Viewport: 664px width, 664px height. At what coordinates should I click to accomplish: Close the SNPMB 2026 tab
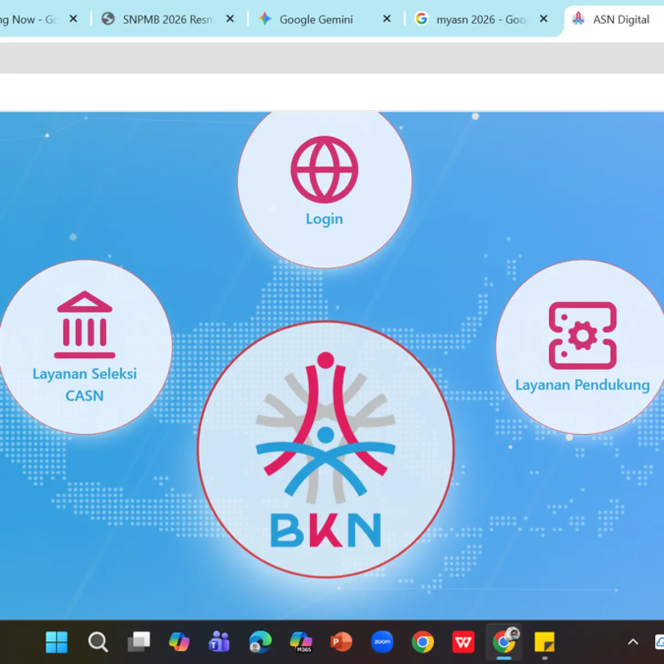coord(230,19)
